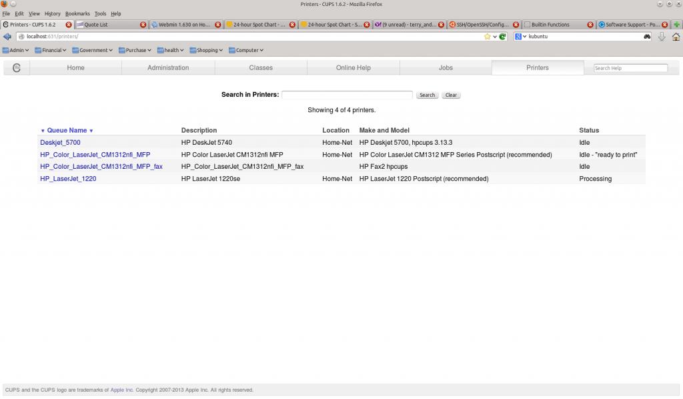Open the Government bookmarks folder
Viewport: 683px width, 399px height.
pos(92,50)
